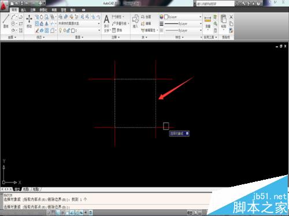Image resolution: width=289 pixels, height=216 pixels.
Task: Select the Multiline Text (多行文字) tool
Action: coord(106,24)
